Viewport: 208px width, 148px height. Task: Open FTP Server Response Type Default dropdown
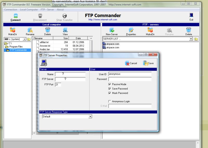point(90,117)
